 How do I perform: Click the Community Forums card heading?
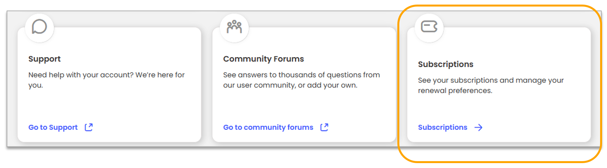[x=263, y=59]
